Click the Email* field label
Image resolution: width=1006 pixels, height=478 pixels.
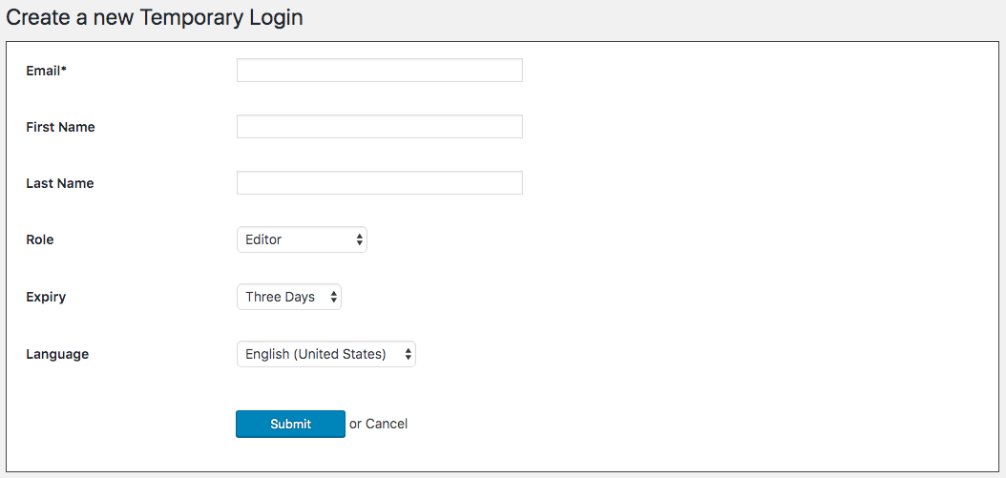44,71
